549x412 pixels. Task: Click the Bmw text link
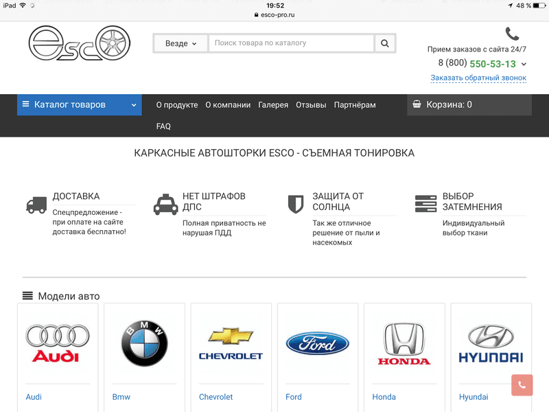click(121, 397)
